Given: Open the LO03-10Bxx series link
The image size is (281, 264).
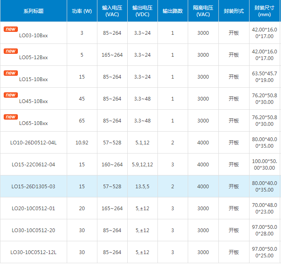Looking at the screenshot, I should tap(33, 36).
